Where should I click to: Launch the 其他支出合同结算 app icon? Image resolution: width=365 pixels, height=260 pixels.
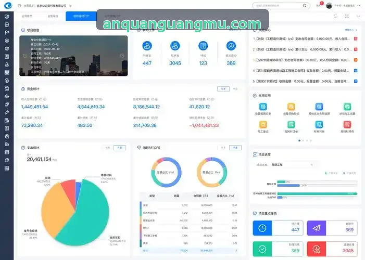coord(319,107)
